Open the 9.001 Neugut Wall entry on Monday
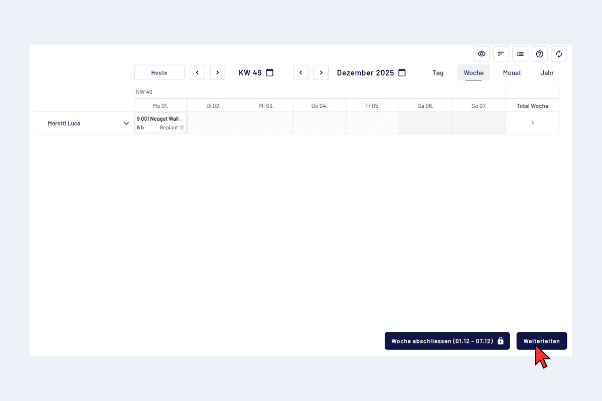Viewport: 602px width, 401px height. tap(160, 123)
